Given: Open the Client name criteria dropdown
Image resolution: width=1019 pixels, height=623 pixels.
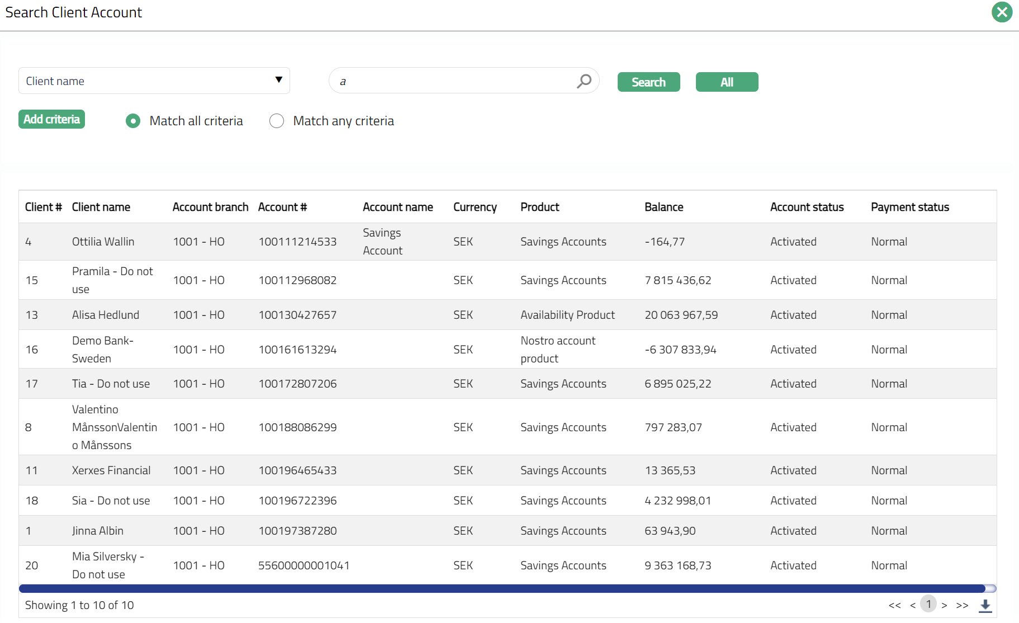Looking at the screenshot, I should (x=154, y=81).
